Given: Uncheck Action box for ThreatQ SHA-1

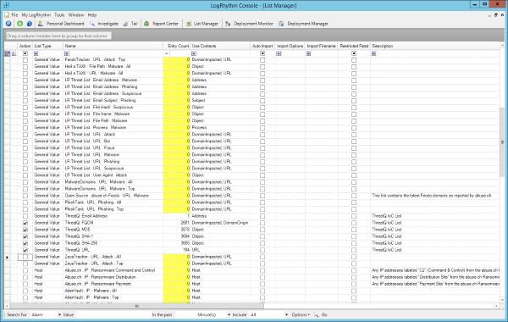Looking at the screenshot, I should [x=25, y=236].
